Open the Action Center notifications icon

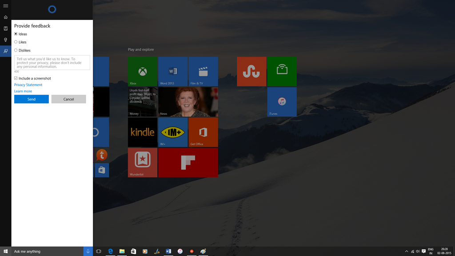[423, 252]
